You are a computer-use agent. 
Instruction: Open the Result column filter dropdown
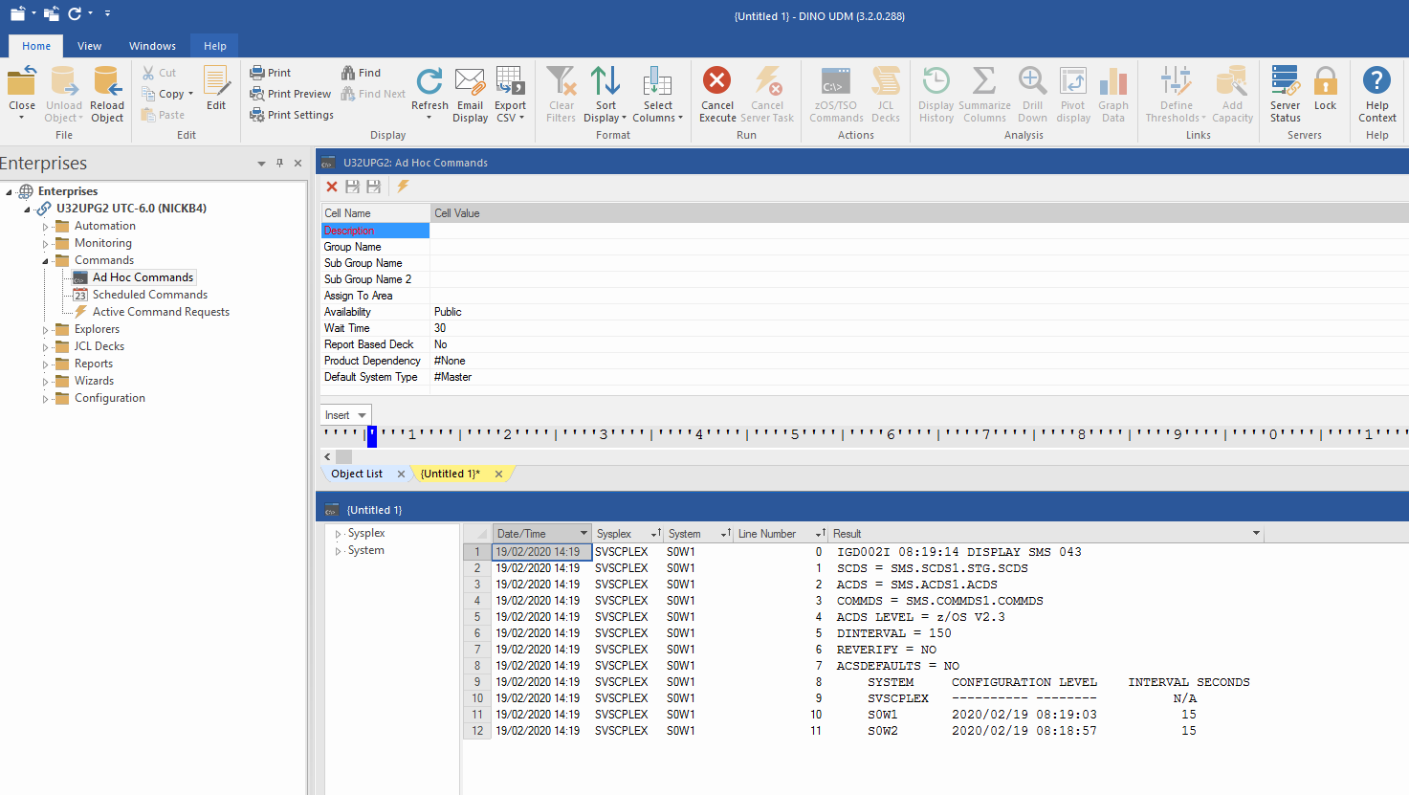point(1256,533)
